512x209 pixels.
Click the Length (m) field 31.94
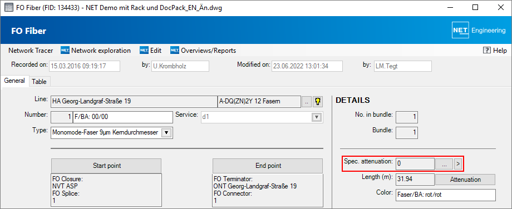(x=415, y=180)
